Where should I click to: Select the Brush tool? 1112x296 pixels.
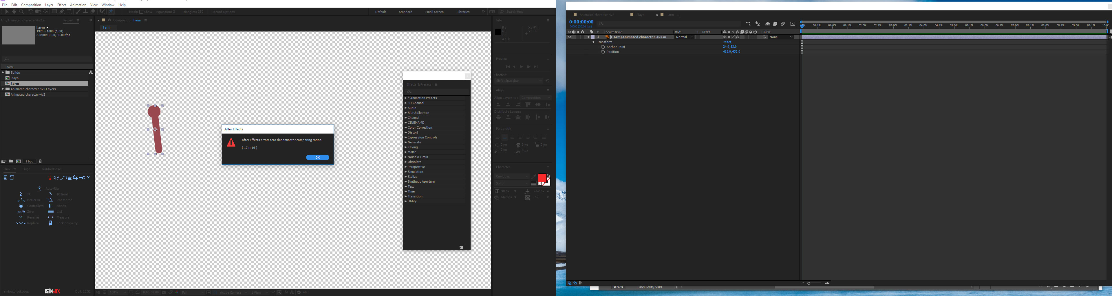(78, 12)
